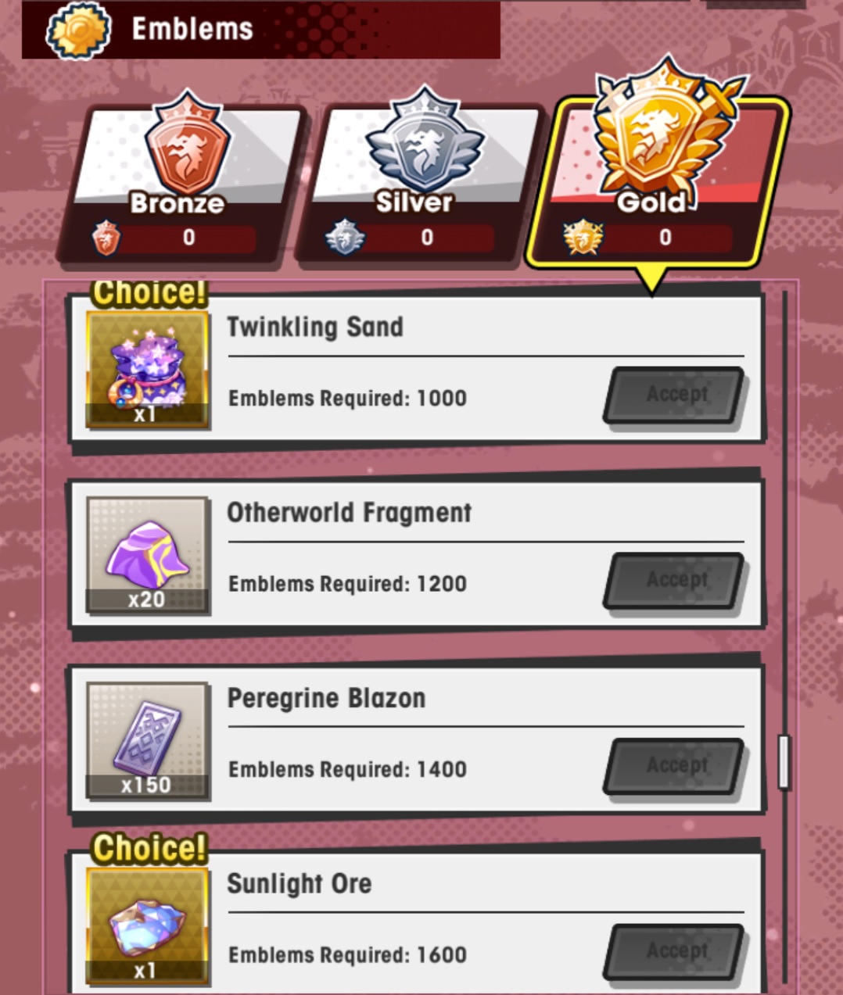Click the small gold emblem counter icon
This screenshot has height=995, width=843.
pyautogui.click(x=583, y=238)
